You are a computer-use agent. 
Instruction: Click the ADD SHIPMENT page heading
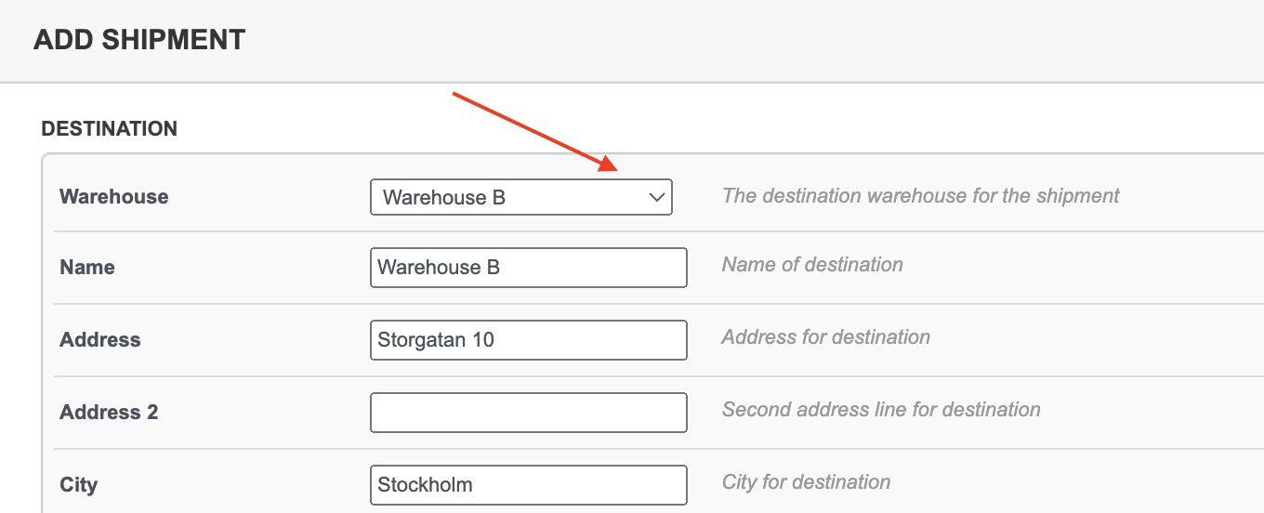(139, 40)
